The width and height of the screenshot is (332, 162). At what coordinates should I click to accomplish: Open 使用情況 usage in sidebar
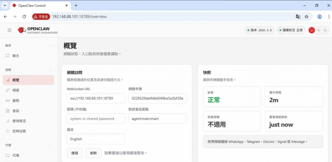pos(29,121)
